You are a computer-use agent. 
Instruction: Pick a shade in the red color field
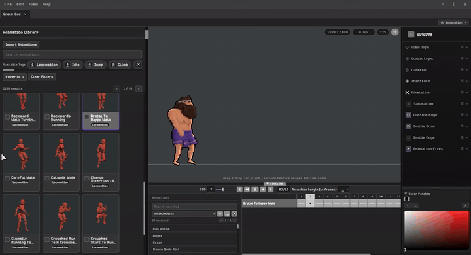pyautogui.click(x=436, y=229)
